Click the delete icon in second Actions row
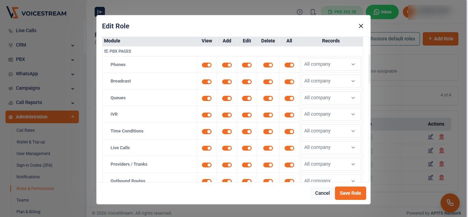This screenshot has height=217, width=468. click(x=442, y=150)
